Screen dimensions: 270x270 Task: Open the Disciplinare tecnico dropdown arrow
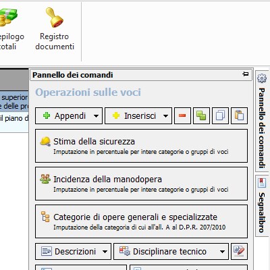click(222, 252)
